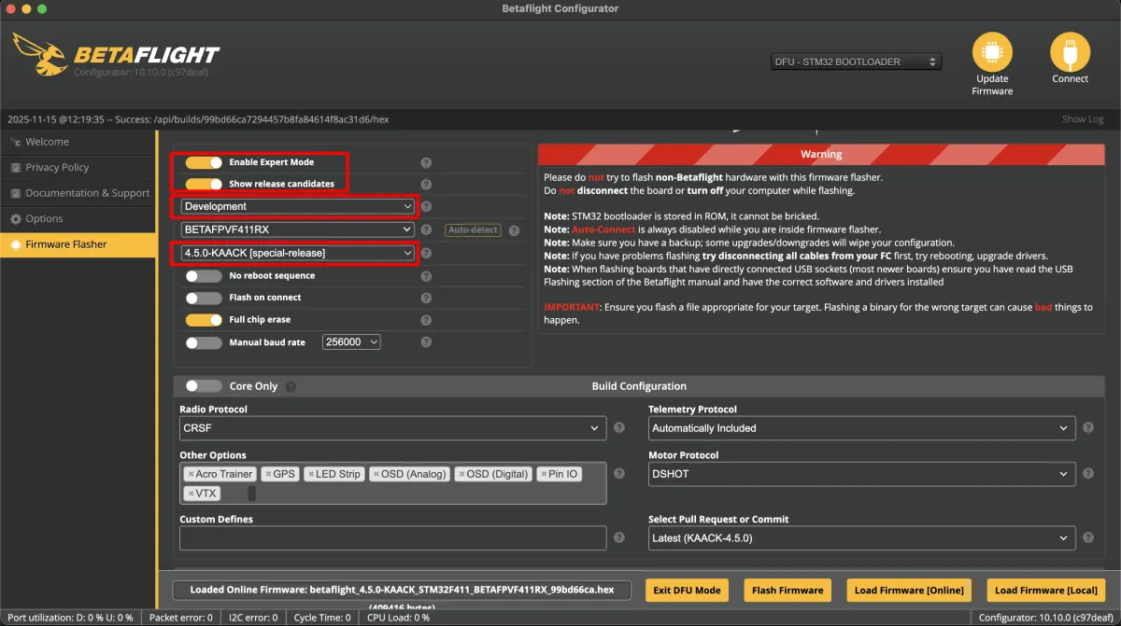Screen dimensions: 1121x626
Task: Open the DSHOT Motor Protocol dropdown
Action: [861, 474]
